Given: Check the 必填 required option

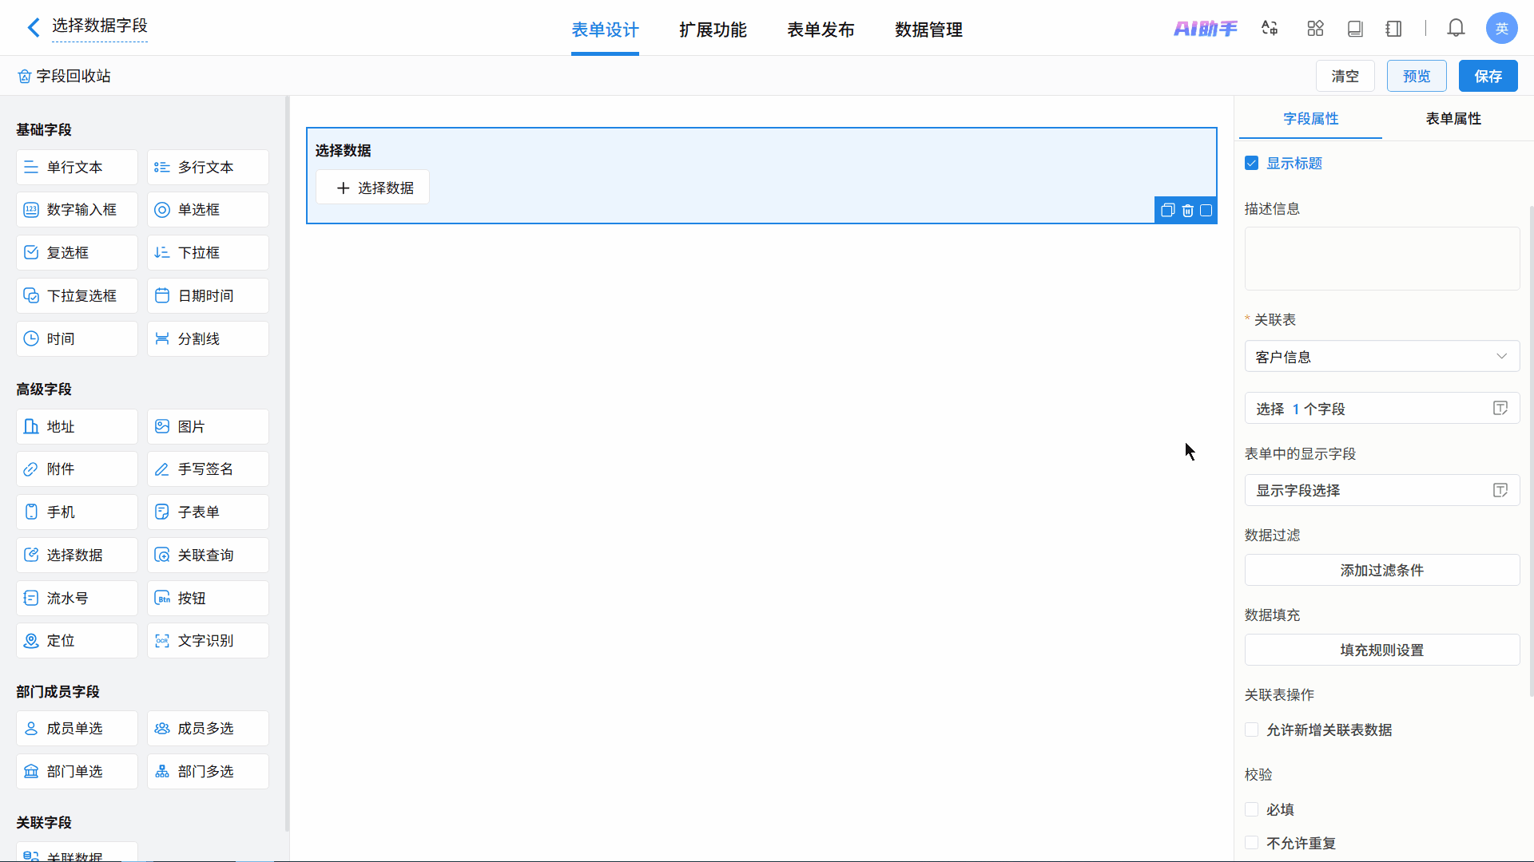Looking at the screenshot, I should click(x=1252, y=810).
